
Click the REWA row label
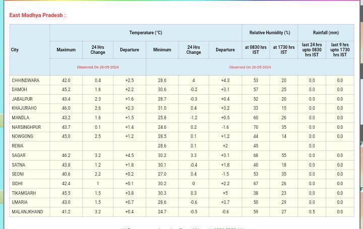[x=18, y=146]
